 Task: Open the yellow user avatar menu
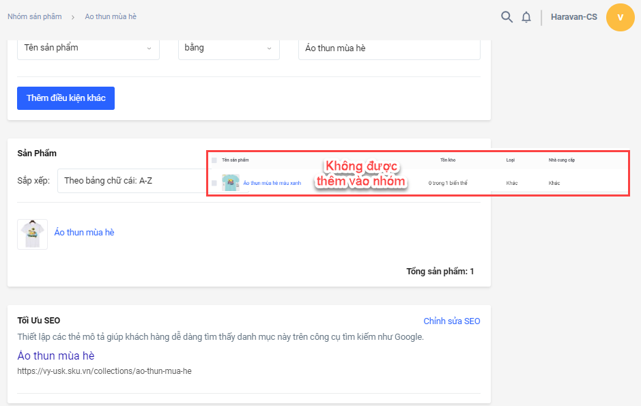(x=620, y=17)
